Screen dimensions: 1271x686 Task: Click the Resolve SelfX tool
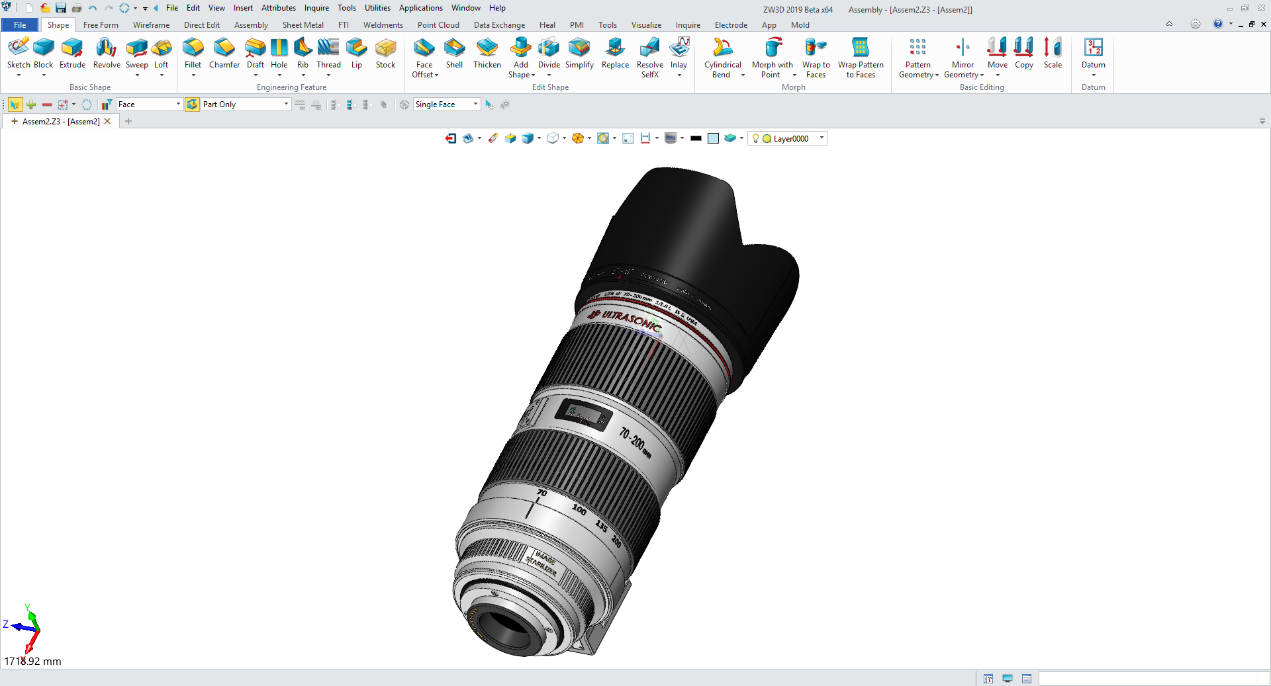click(650, 57)
